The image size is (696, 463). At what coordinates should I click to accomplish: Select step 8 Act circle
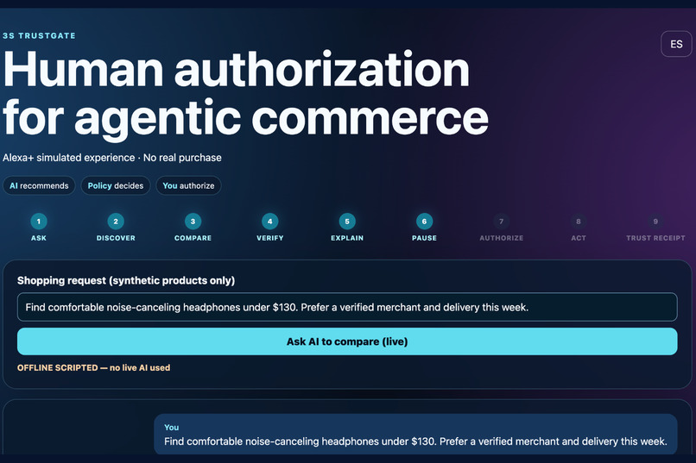(x=579, y=221)
